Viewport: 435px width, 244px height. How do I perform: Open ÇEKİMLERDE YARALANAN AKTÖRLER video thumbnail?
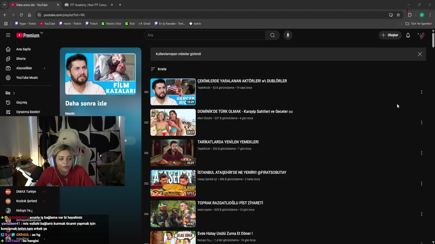[173, 92]
